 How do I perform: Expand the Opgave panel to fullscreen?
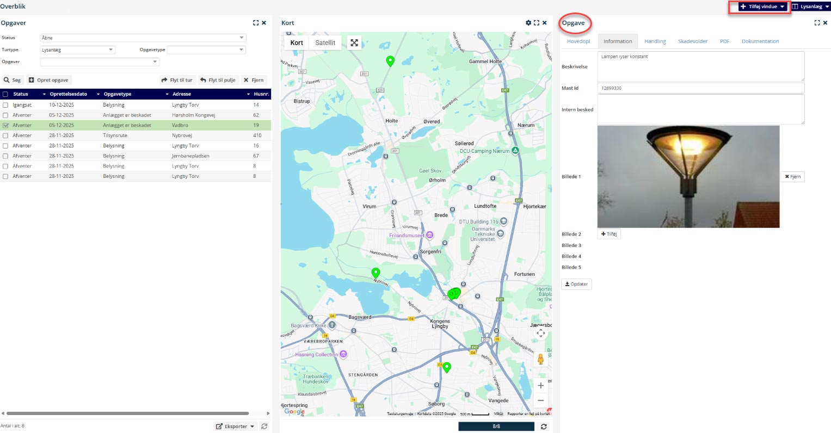point(817,23)
